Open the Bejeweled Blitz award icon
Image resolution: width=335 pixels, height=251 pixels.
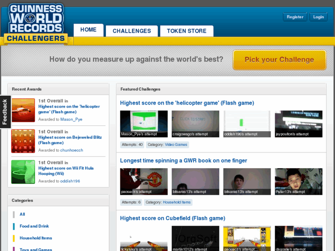tap(23, 141)
